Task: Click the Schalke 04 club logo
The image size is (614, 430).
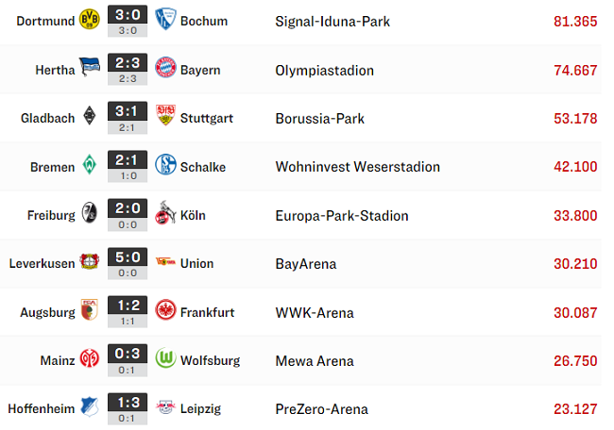Action: (x=165, y=164)
